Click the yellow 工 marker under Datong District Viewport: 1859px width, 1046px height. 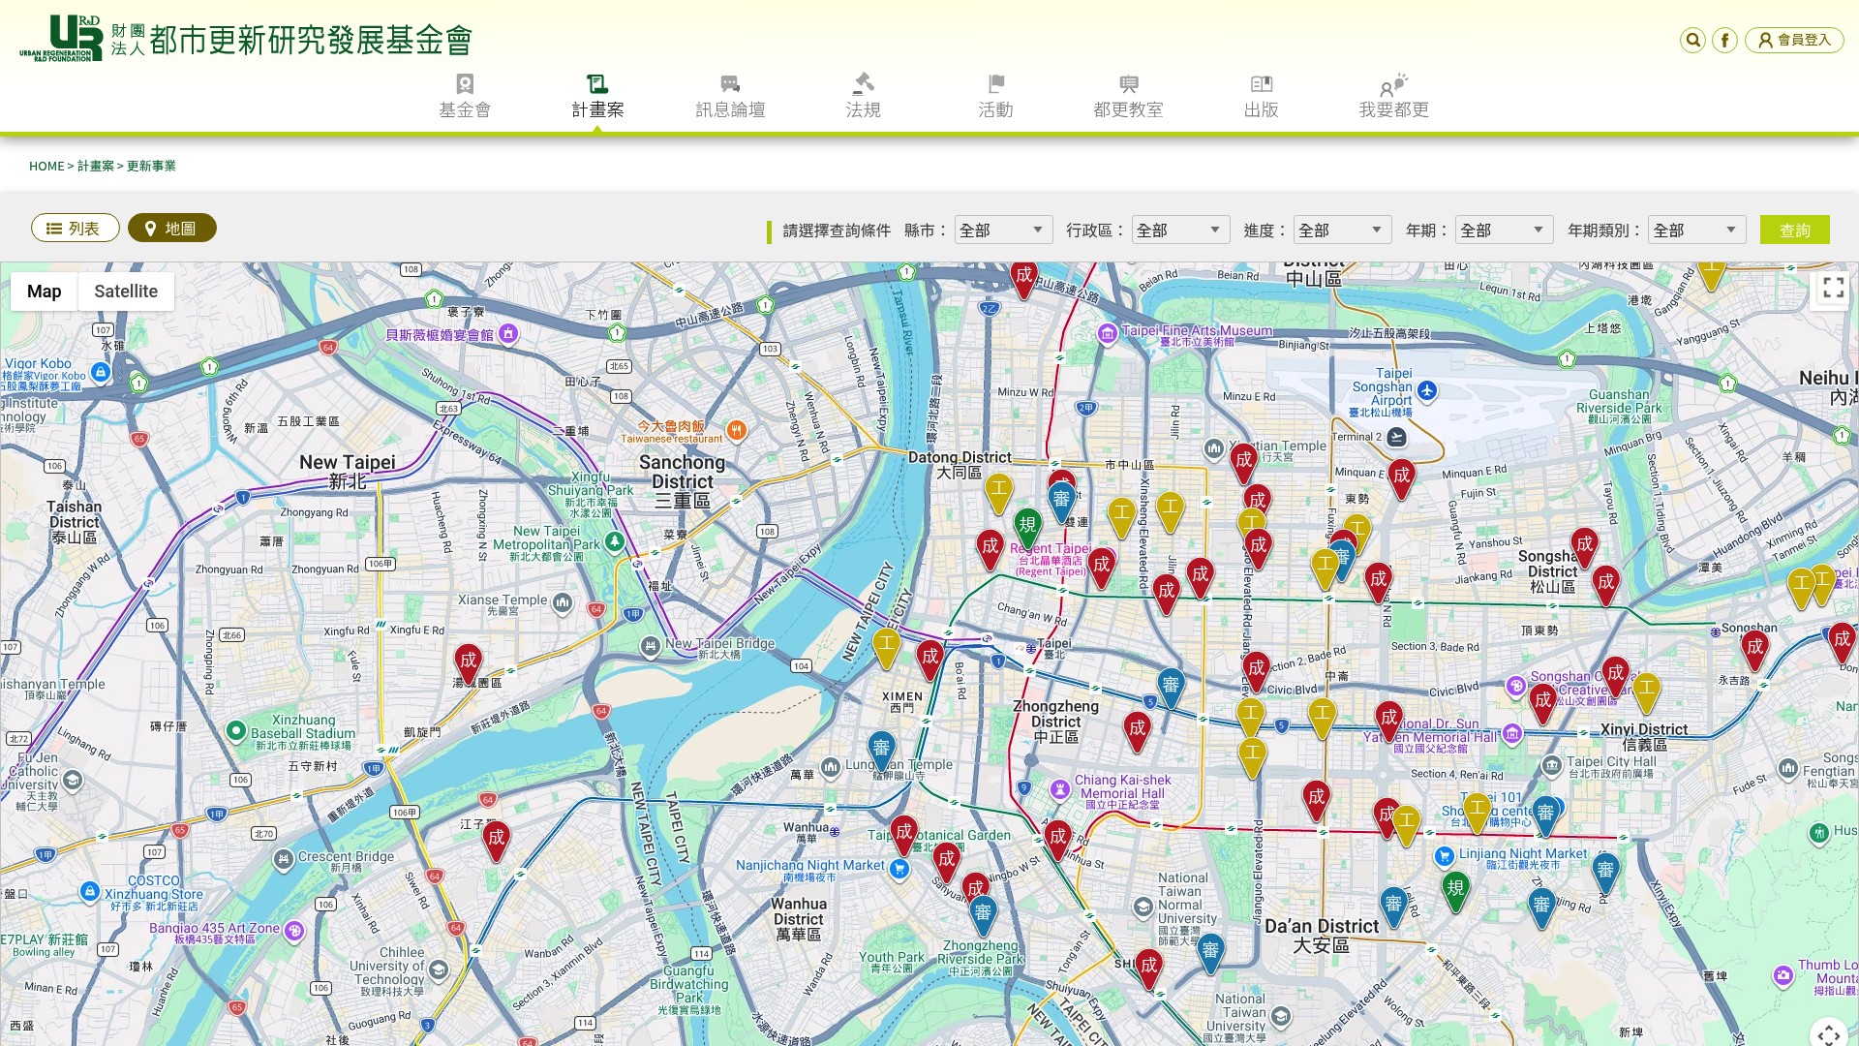click(998, 494)
